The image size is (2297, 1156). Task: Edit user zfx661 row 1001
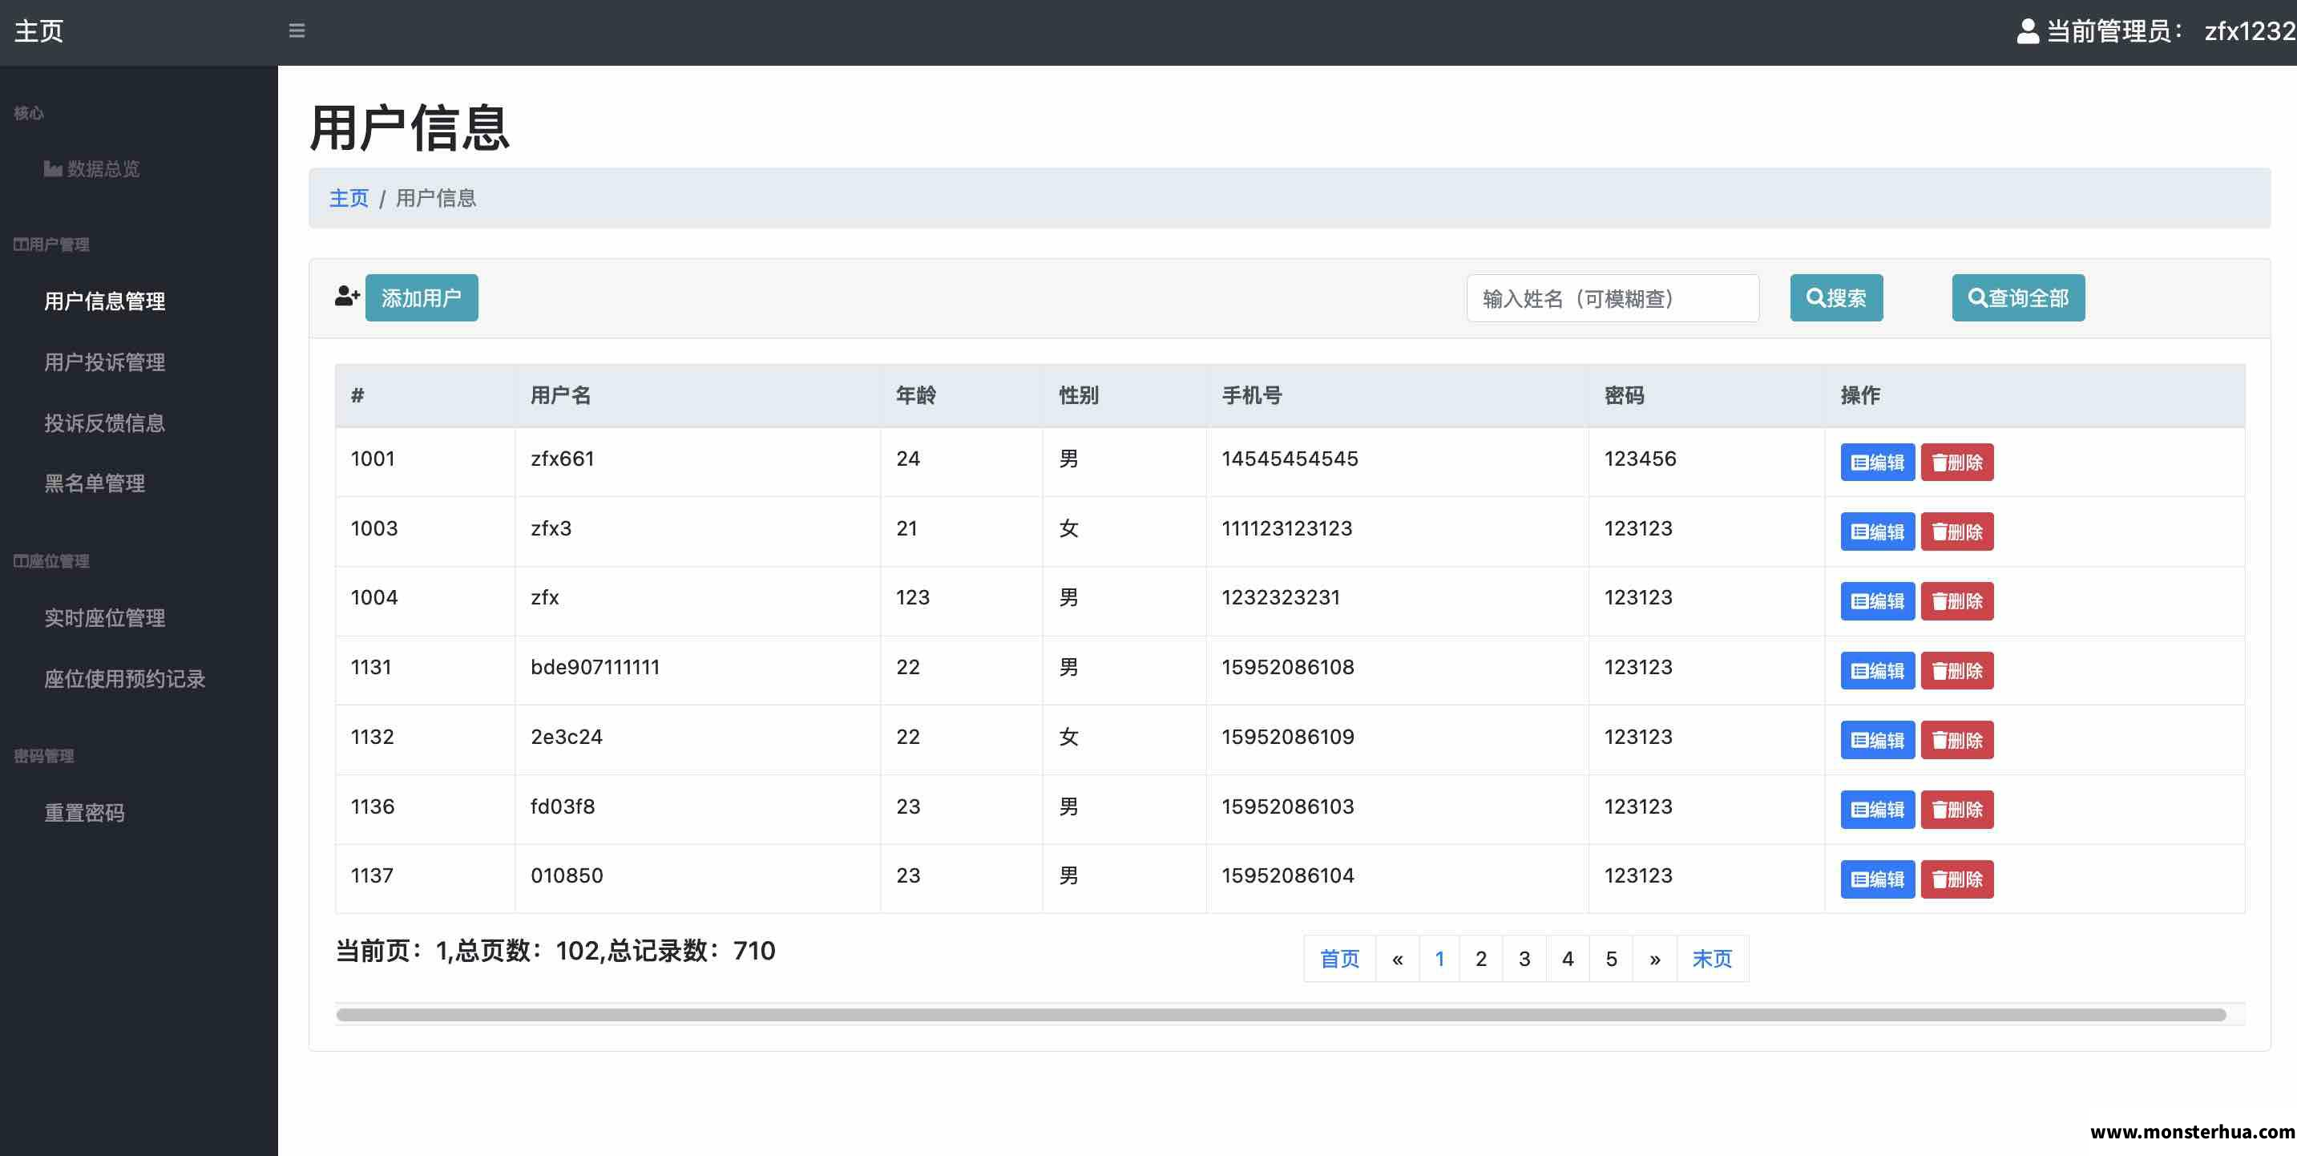pyautogui.click(x=1877, y=462)
